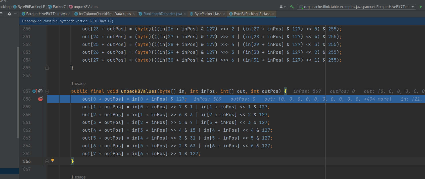The height and width of the screenshot is (179, 425).
Task: Click ByteBitPackingLE breadcrumb in navigation bar
Action: click(x=31, y=7)
